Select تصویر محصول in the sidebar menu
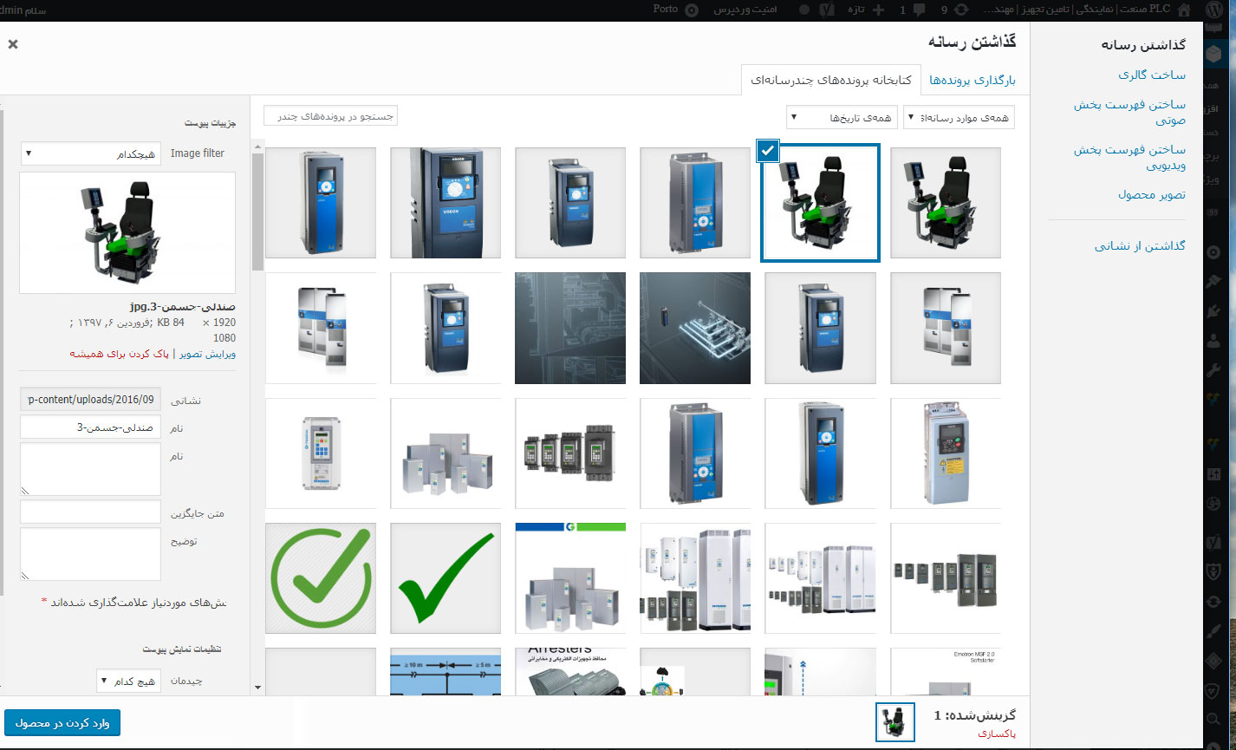The height and width of the screenshot is (750, 1236). [1151, 195]
